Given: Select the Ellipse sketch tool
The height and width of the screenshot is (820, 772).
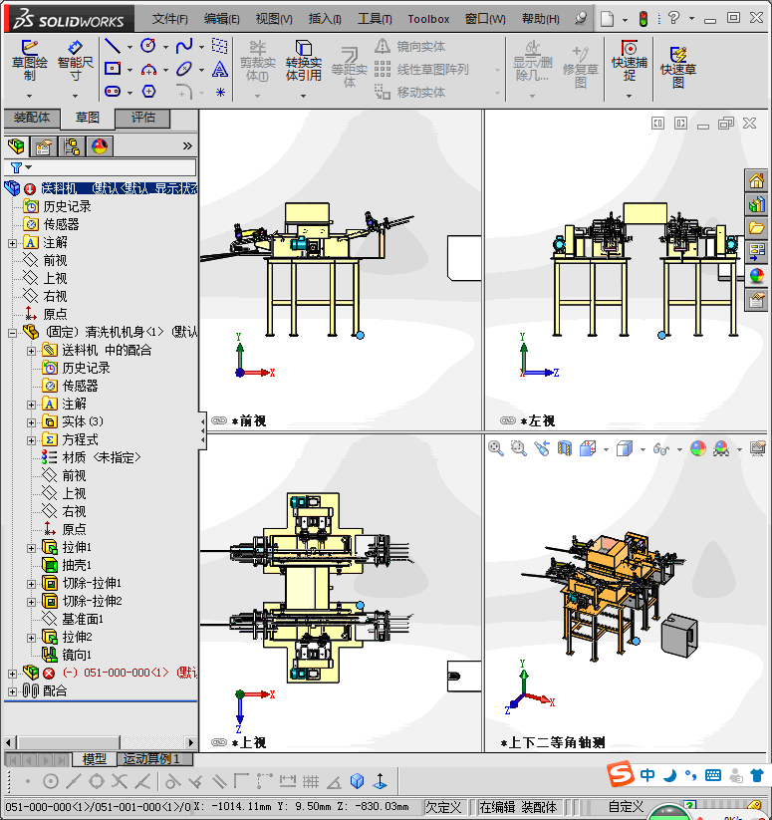Looking at the screenshot, I should (184, 69).
